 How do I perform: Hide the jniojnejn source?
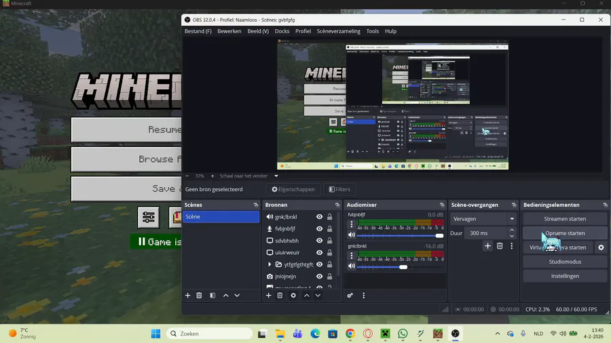coord(319,277)
